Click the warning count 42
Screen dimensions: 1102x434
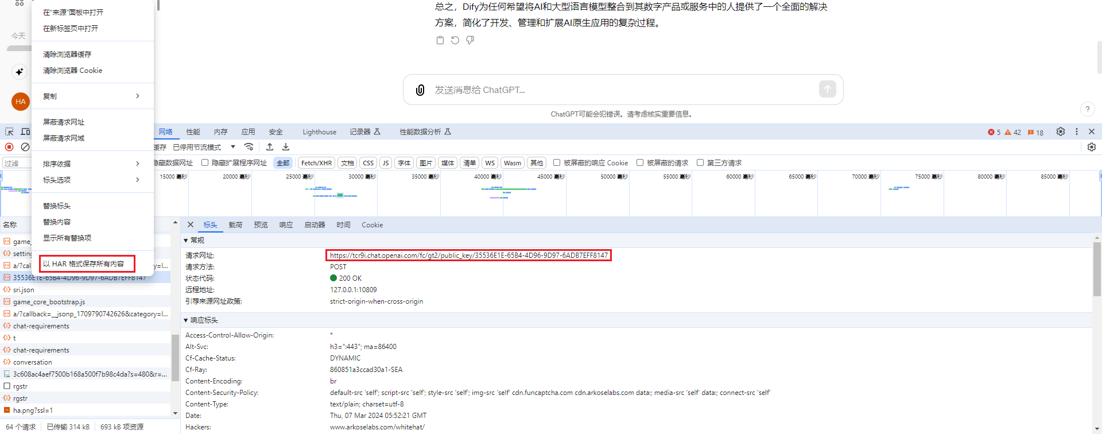pos(1013,132)
